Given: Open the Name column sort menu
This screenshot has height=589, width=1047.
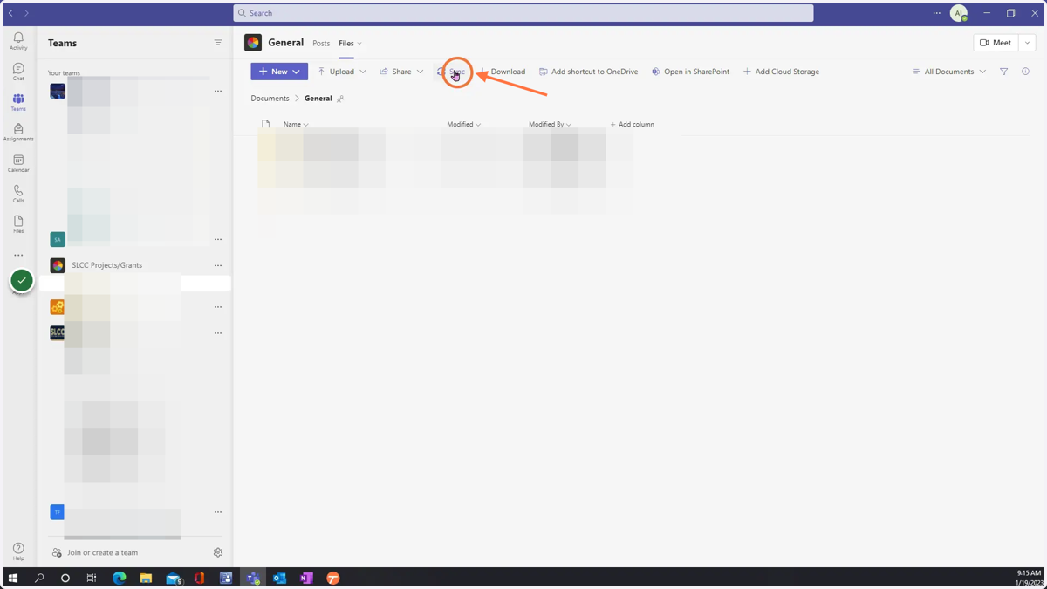Looking at the screenshot, I should pyautogui.click(x=296, y=125).
